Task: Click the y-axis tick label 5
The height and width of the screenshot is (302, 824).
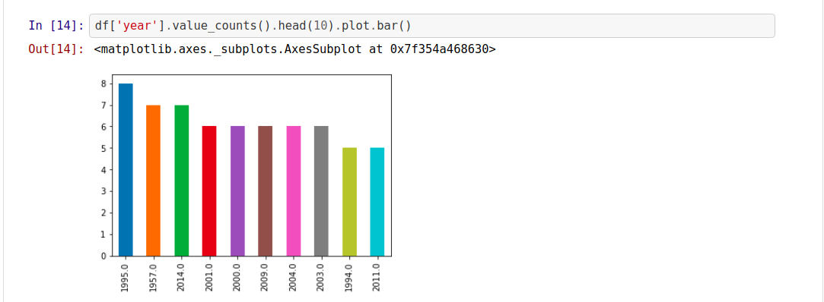Action: 103,149
